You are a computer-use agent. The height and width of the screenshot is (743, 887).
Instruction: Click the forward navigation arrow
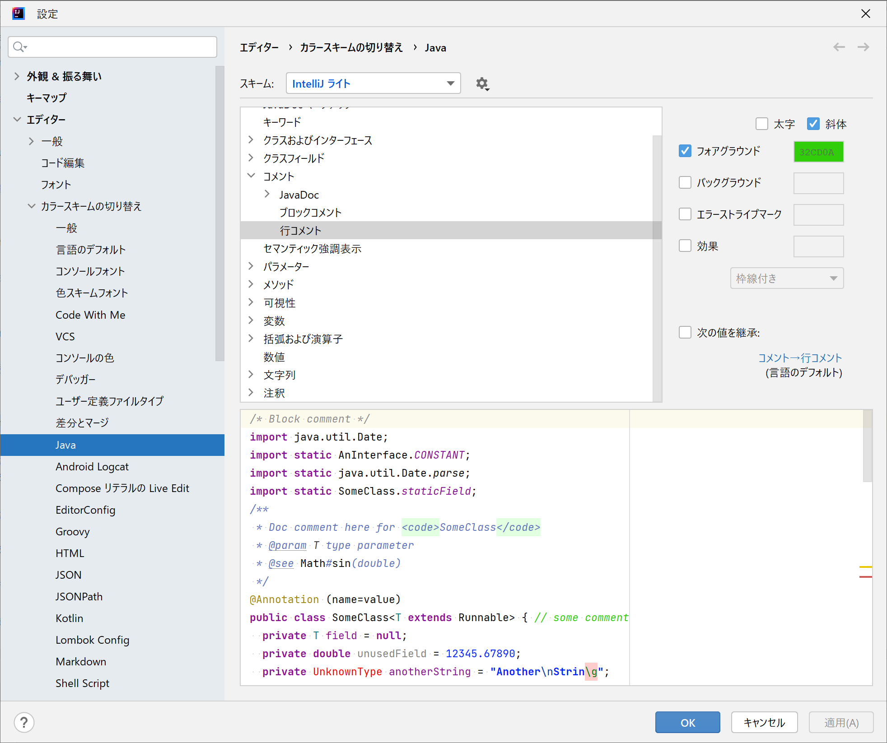pyautogui.click(x=863, y=47)
